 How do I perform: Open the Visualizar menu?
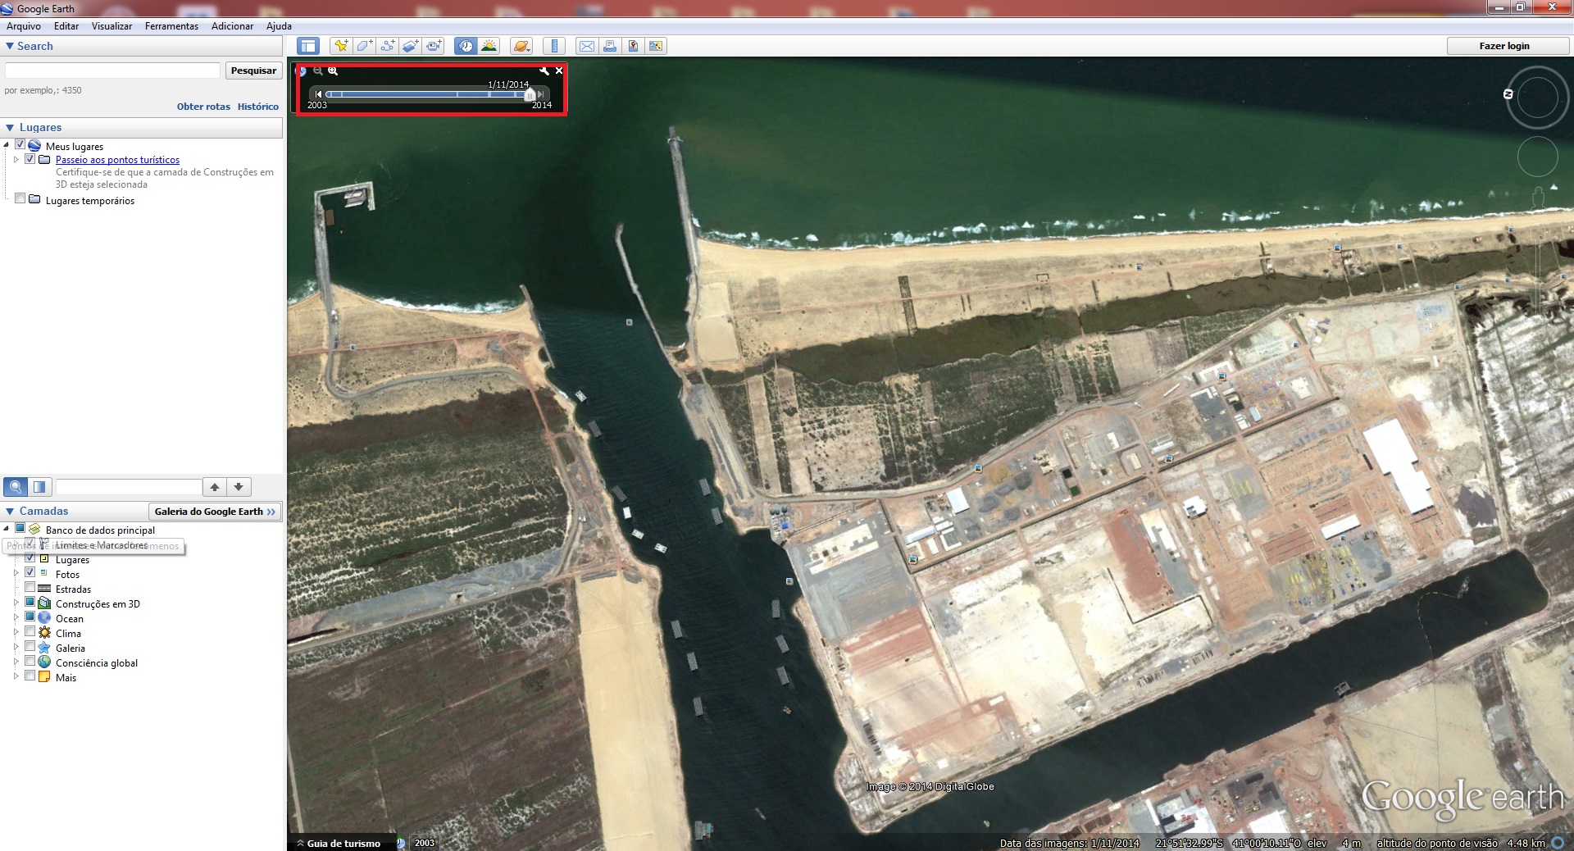(111, 26)
